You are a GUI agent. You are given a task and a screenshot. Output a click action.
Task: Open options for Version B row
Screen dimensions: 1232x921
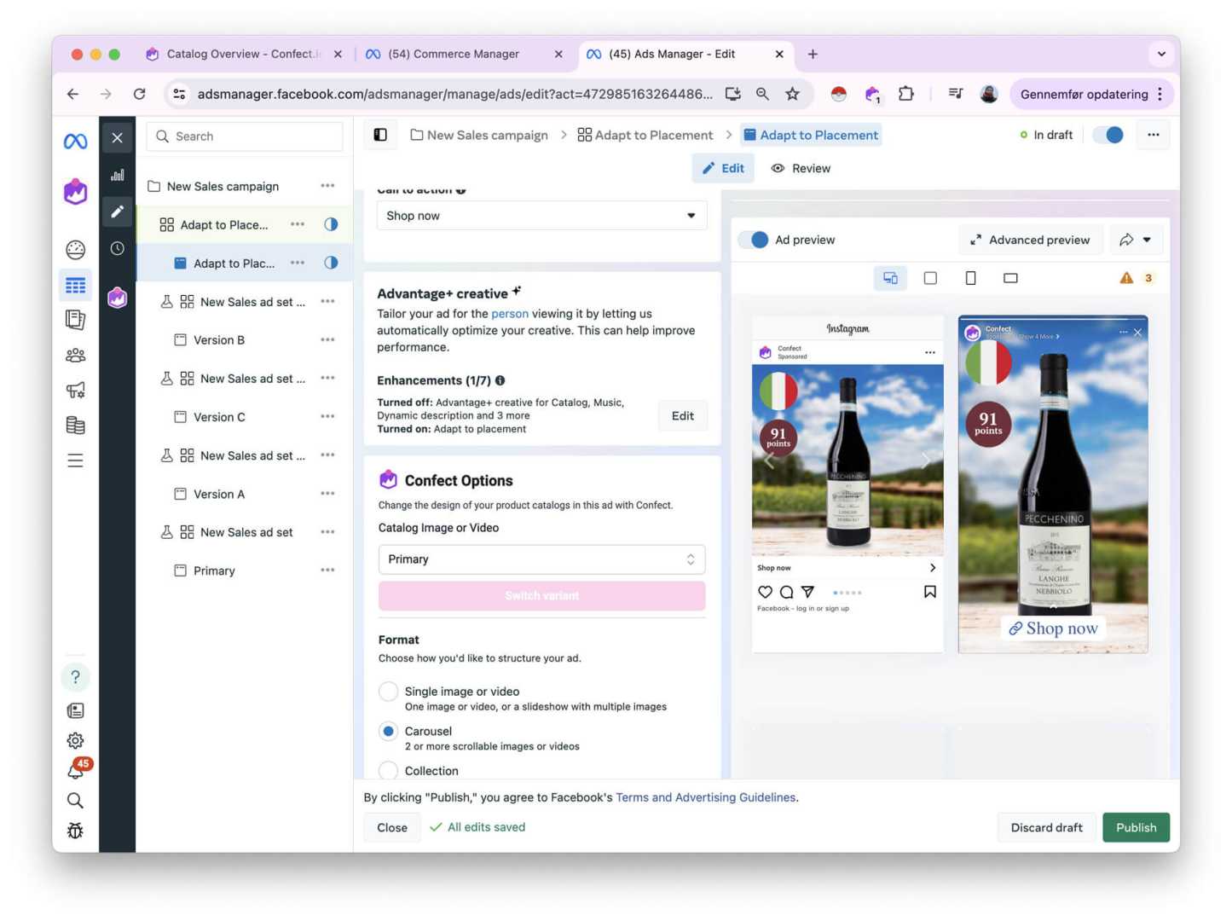coord(327,339)
